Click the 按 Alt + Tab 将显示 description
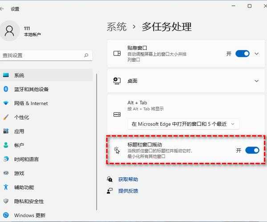267x222 pixels. click(x=146, y=109)
